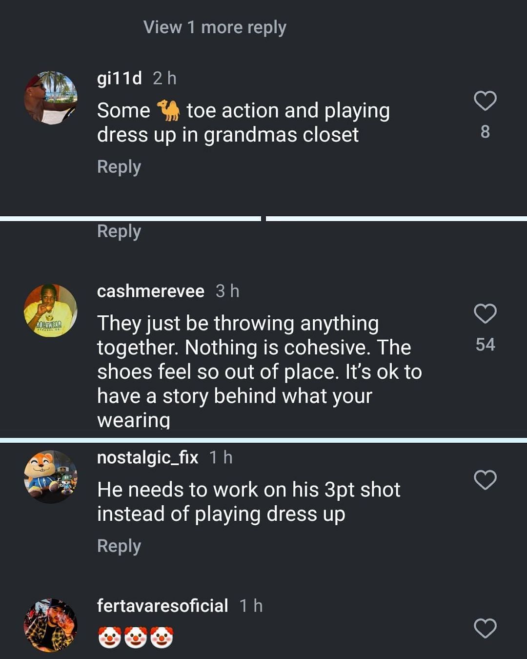The width and height of the screenshot is (527, 659).
Task: Select the 3pt shot comment text
Action: [x=249, y=501]
